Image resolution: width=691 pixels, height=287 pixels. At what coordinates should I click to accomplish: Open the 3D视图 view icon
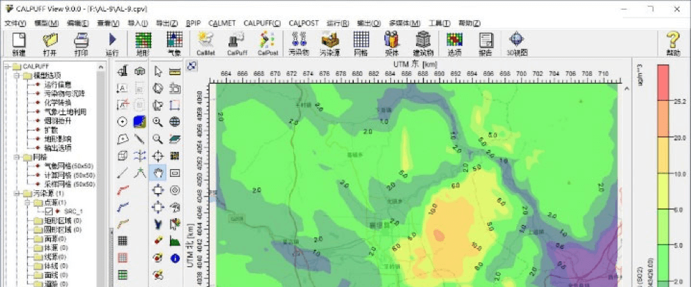coord(516,43)
